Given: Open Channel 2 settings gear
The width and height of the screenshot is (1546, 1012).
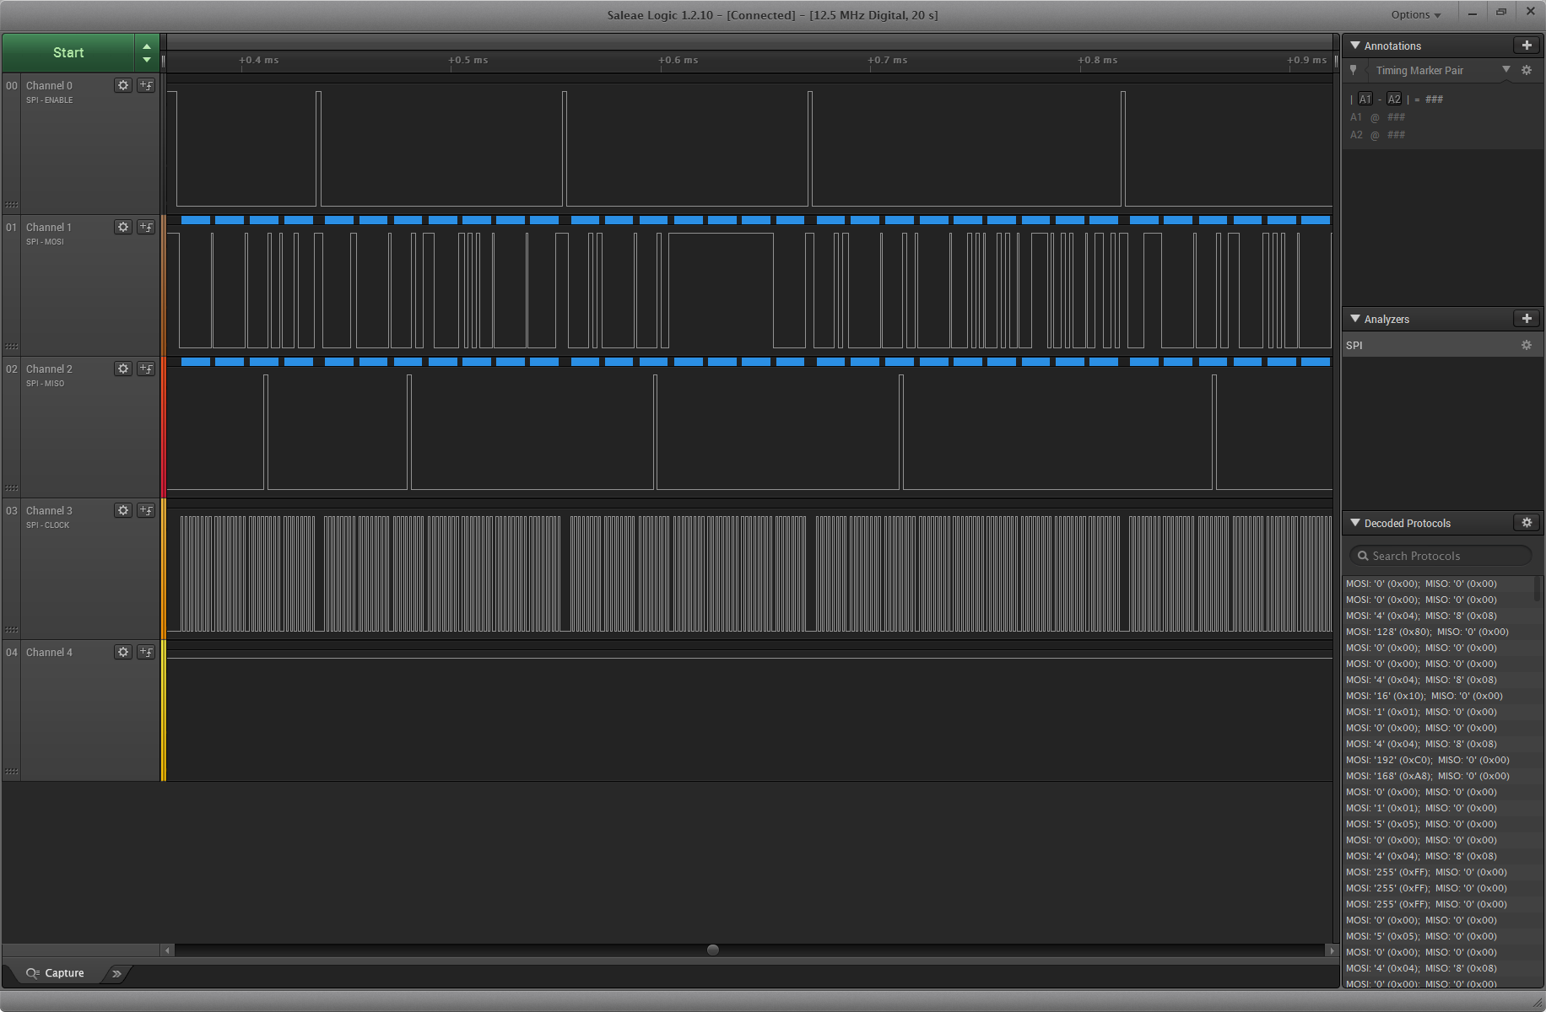Looking at the screenshot, I should [123, 369].
